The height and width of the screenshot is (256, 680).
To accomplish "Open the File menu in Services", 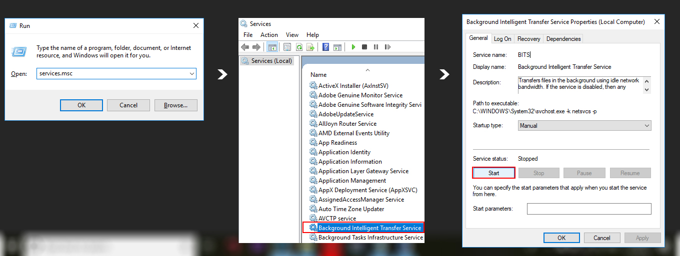I will pyautogui.click(x=248, y=35).
